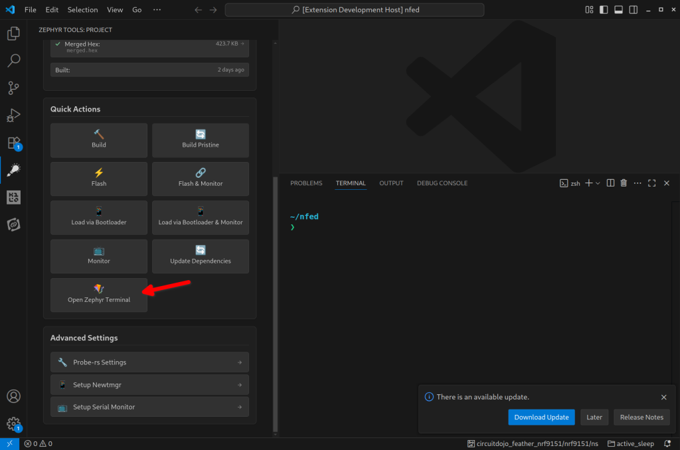
Task: Open the Edit menu
Action: click(x=52, y=9)
